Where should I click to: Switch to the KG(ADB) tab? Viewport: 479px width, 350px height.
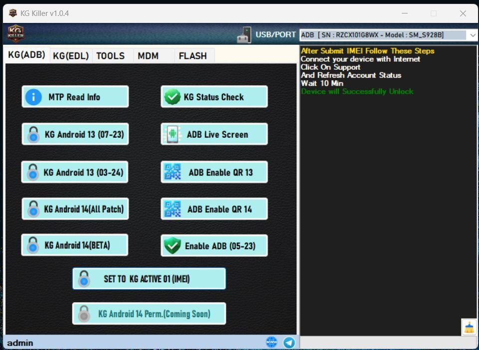pyautogui.click(x=26, y=55)
